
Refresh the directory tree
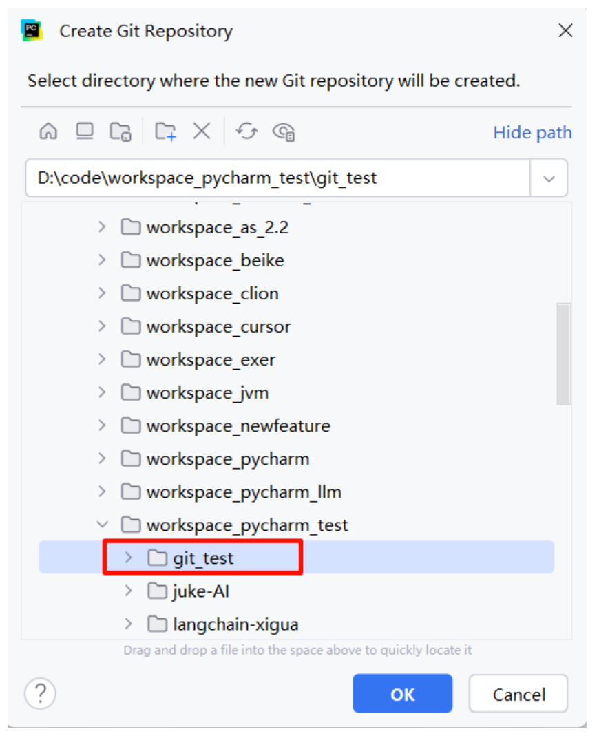click(246, 131)
